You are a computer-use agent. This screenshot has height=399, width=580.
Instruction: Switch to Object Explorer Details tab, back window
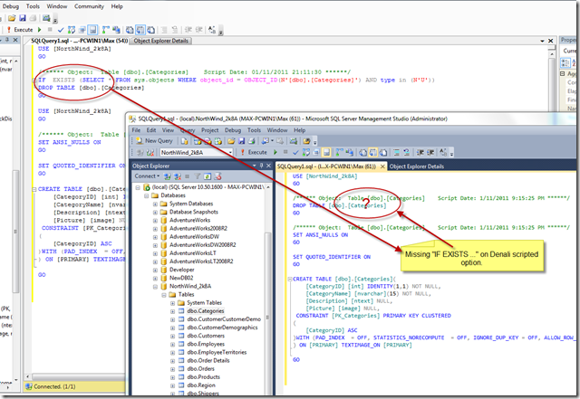click(x=161, y=41)
